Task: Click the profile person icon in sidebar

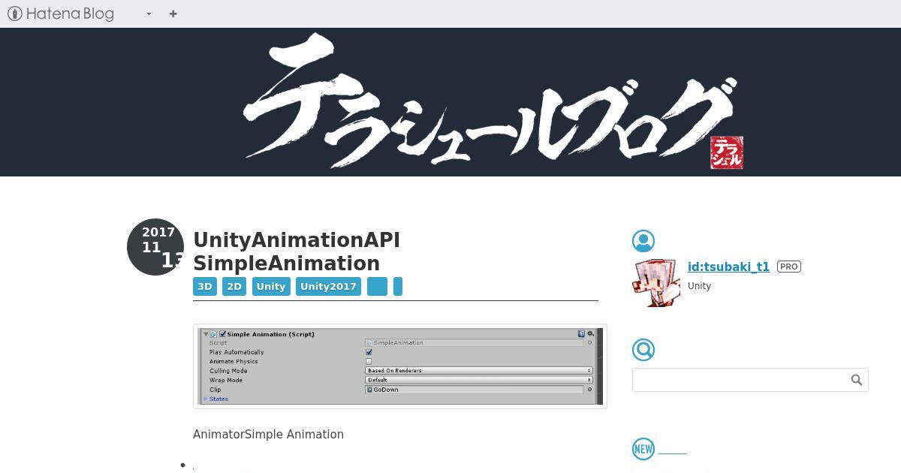Action: click(x=643, y=241)
